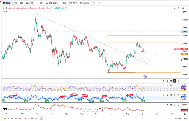Move the purple RSI pane up
189x121 pixels.
164,85
